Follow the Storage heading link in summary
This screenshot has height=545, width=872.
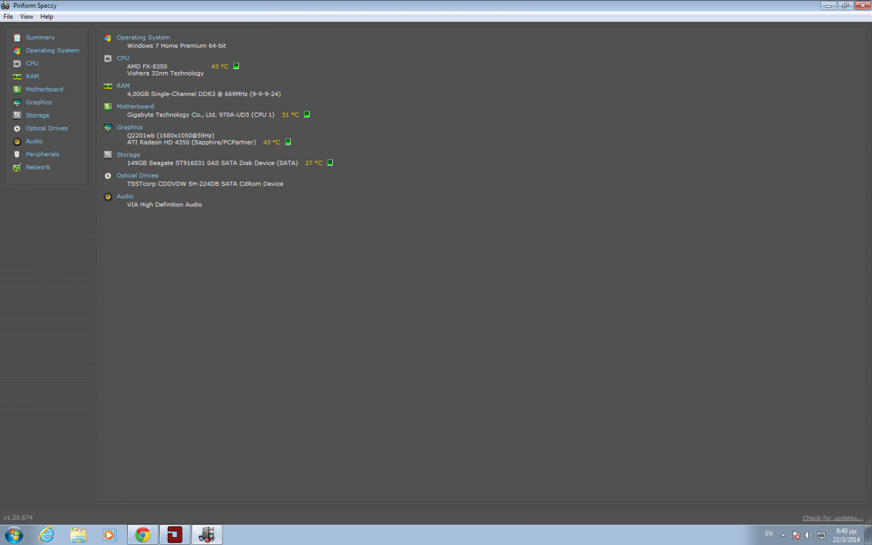[128, 155]
